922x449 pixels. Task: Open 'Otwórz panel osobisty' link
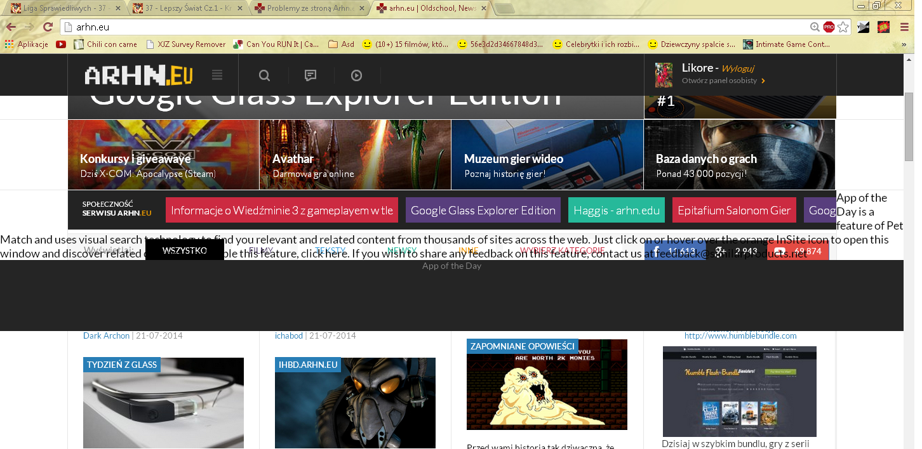(723, 81)
